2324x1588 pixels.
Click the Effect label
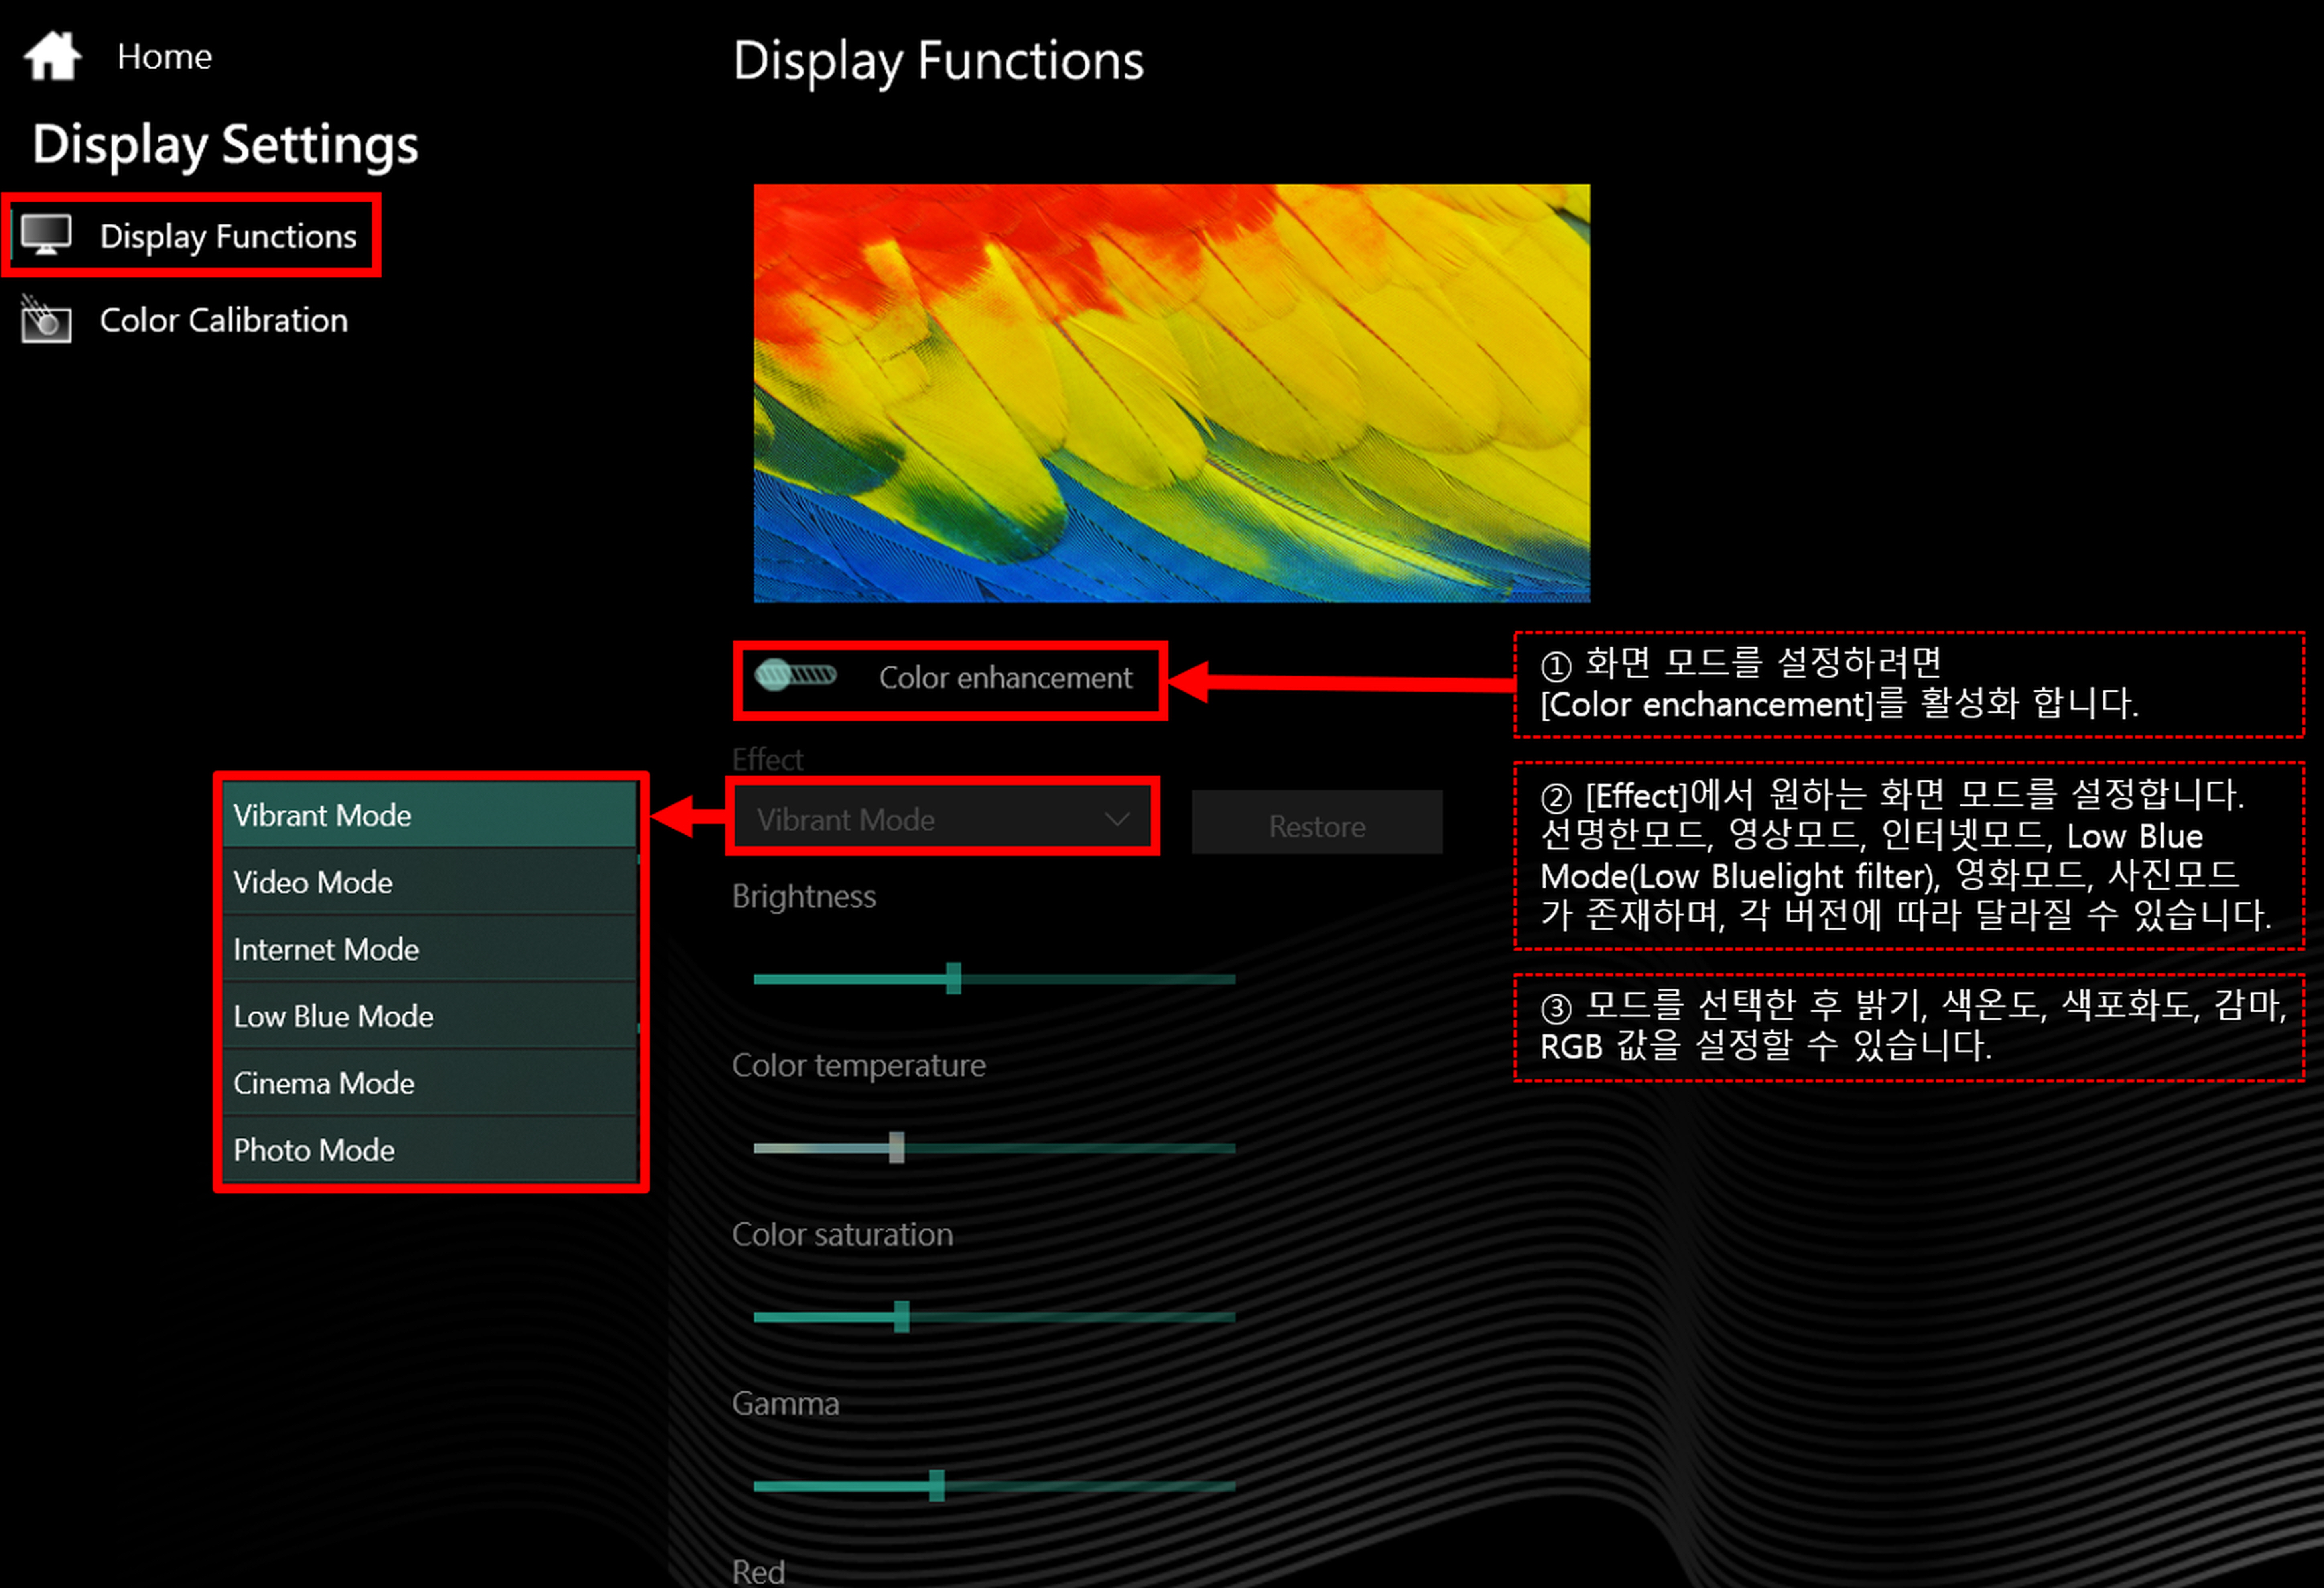pos(767,759)
